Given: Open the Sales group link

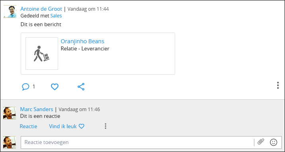Looking at the screenshot, I should click(x=56, y=16).
